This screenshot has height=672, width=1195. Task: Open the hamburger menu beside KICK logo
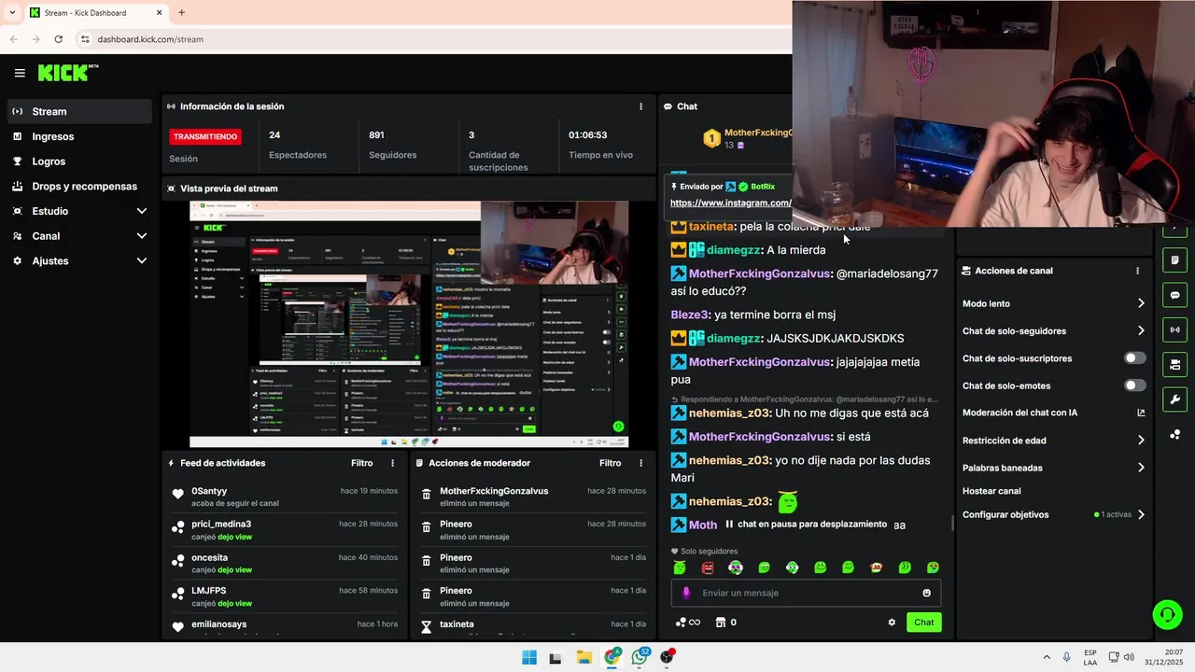[20, 73]
